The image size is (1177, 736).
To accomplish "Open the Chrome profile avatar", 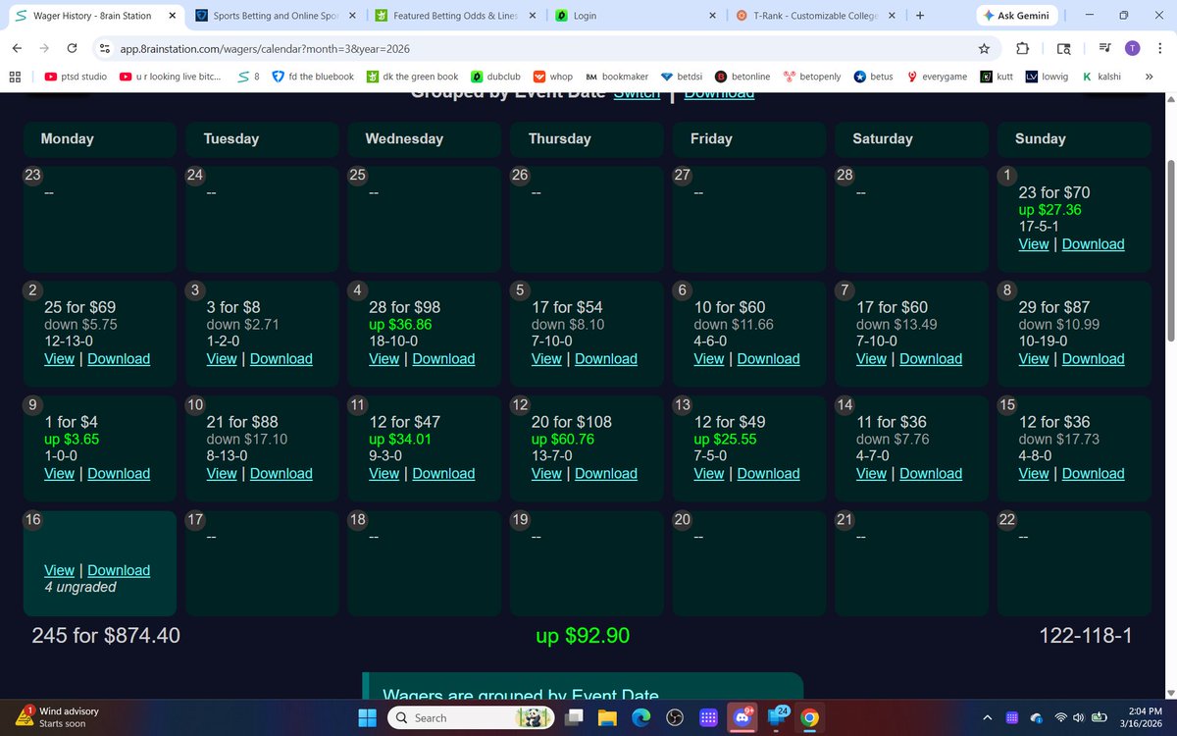I will pyautogui.click(x=1133, y=48).
